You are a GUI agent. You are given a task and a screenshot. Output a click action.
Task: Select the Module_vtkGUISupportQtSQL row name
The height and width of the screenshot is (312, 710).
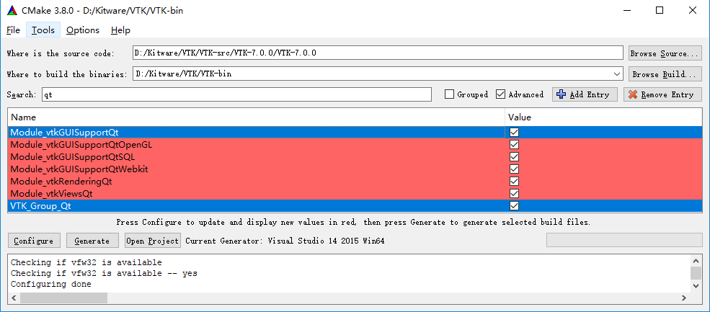click(73, 156)
